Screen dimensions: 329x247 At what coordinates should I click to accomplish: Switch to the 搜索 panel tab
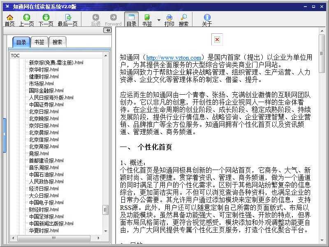[x=58, y=41]
